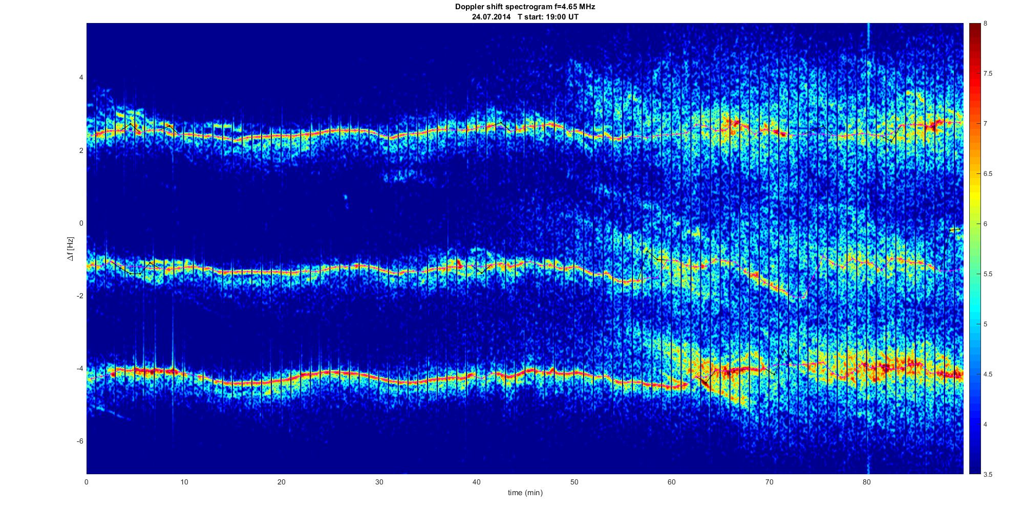Click x-axis tick label '40'
The image size is (1024, 509).
point(477,481)
